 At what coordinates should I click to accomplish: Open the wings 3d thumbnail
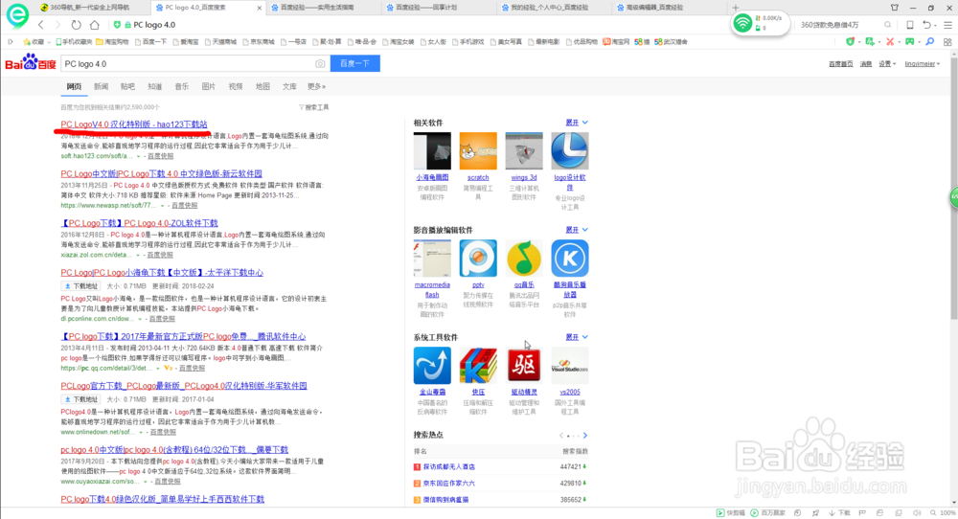coord(524,150)
